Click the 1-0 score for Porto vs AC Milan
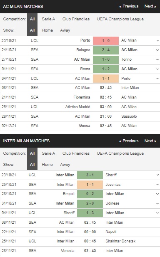The image size is (160, 257). [x=106, y=41]
